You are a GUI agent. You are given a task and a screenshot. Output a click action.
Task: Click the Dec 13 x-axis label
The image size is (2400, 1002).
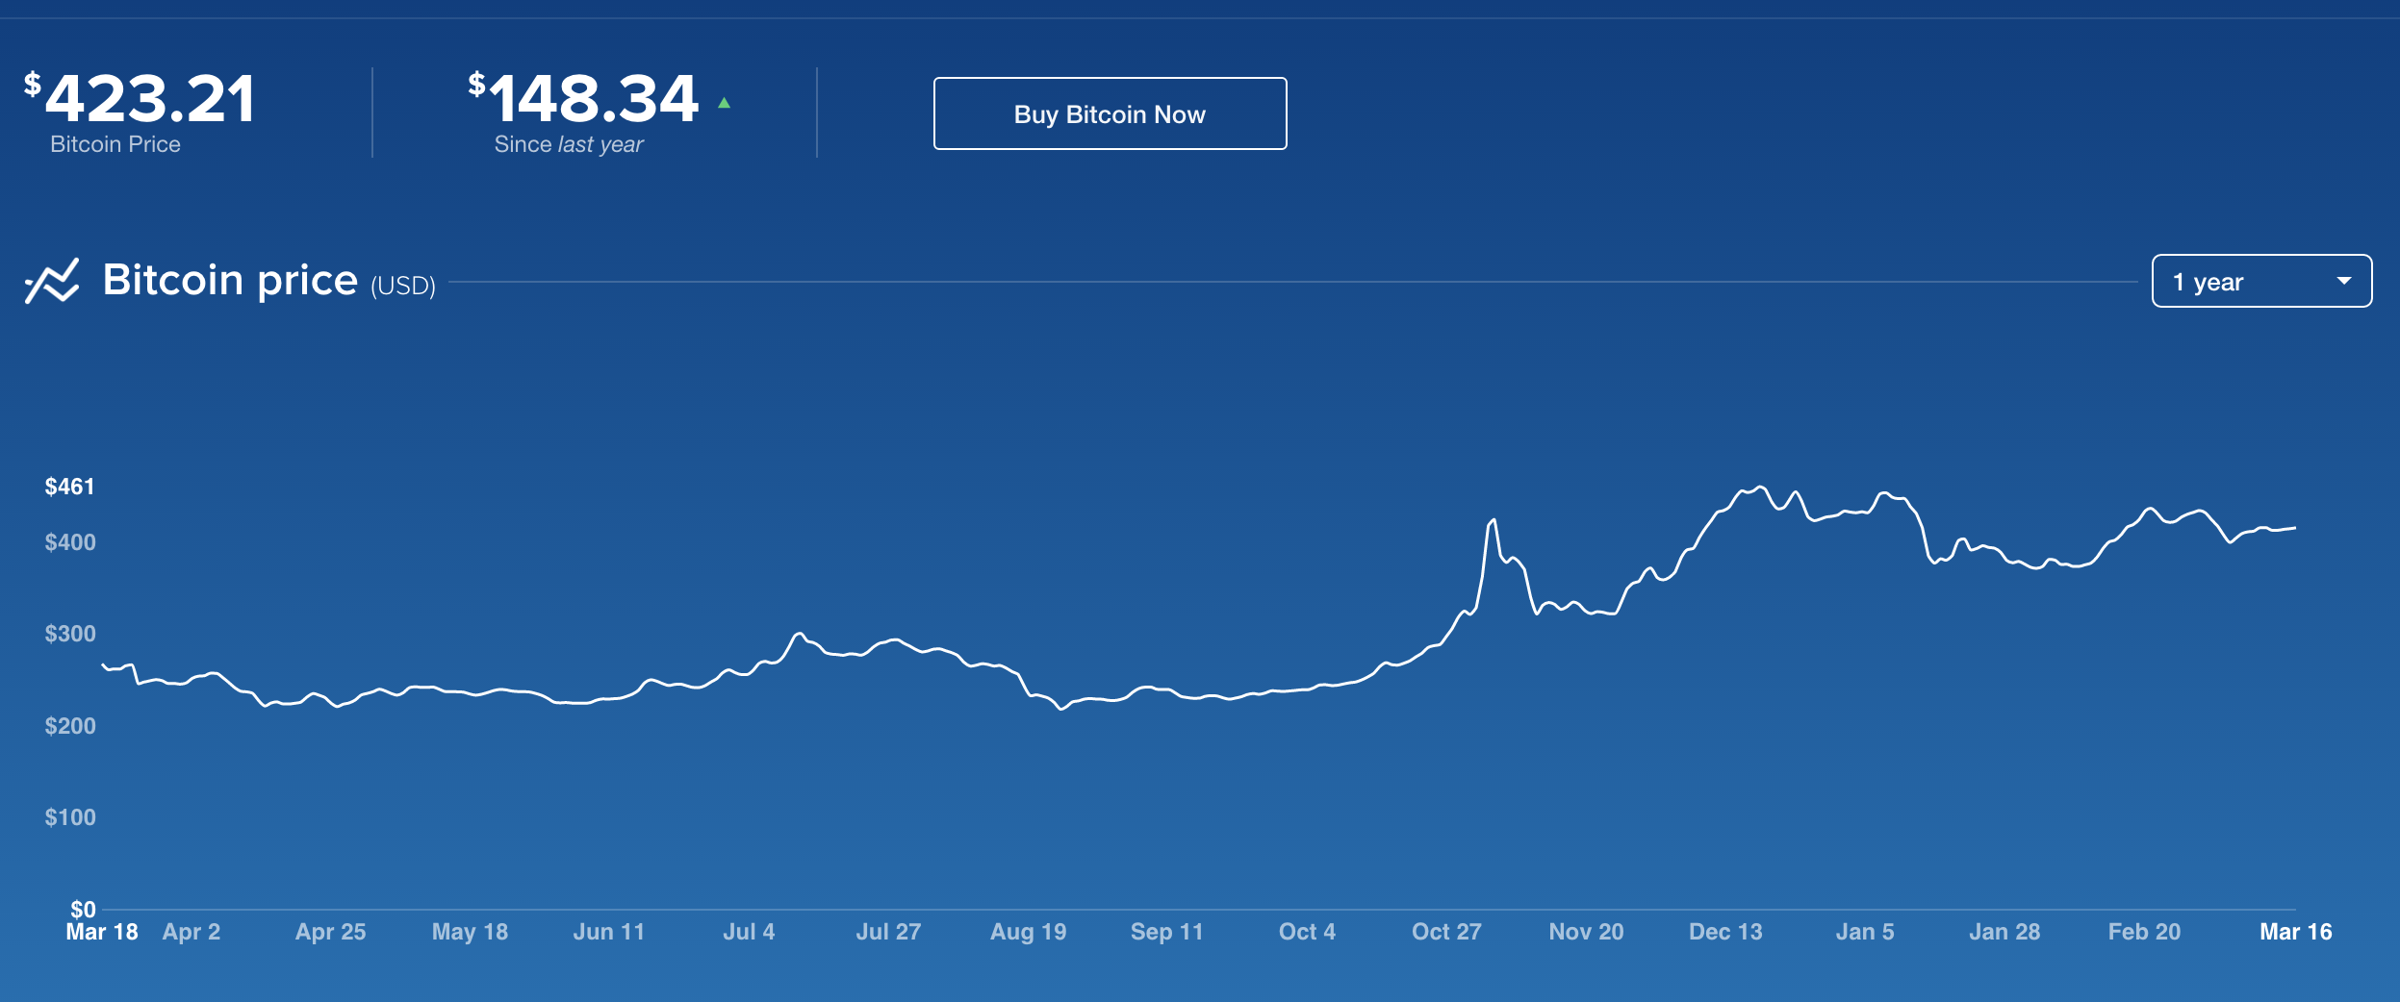(x=1725, y=932)
